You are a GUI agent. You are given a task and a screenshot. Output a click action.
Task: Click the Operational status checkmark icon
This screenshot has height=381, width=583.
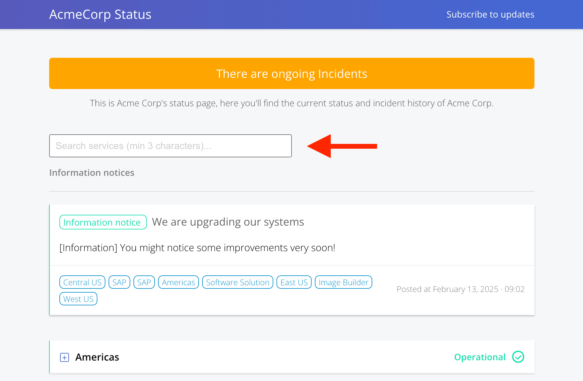coord(518,357)
